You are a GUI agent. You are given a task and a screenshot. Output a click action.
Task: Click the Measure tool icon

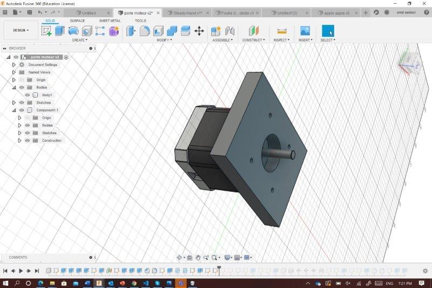(x=281, y=31)
